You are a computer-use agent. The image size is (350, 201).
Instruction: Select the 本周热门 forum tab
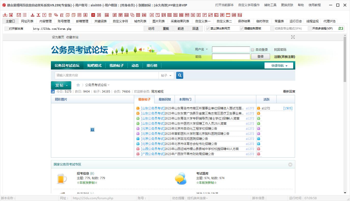click(x=185, y=99)
